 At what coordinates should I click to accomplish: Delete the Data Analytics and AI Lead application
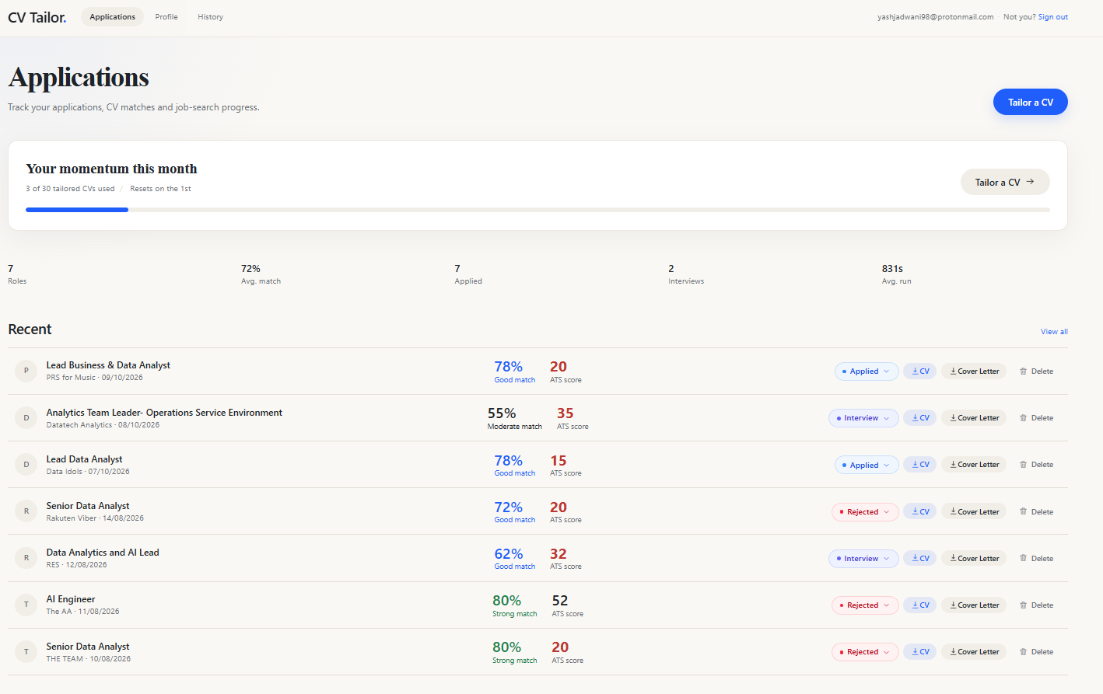click(1036, 558)
